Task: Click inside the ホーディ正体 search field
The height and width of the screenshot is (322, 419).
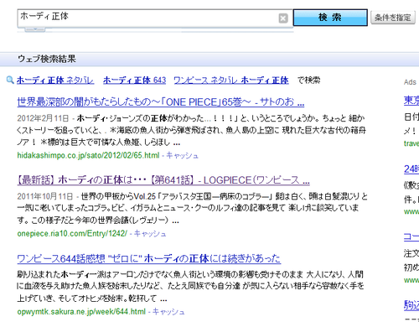Action: point(148,18)
